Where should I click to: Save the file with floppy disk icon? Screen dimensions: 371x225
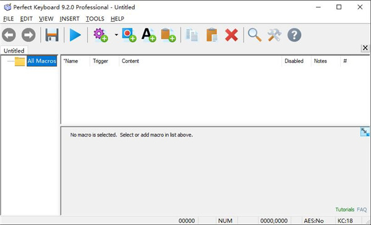click(52, 35)
